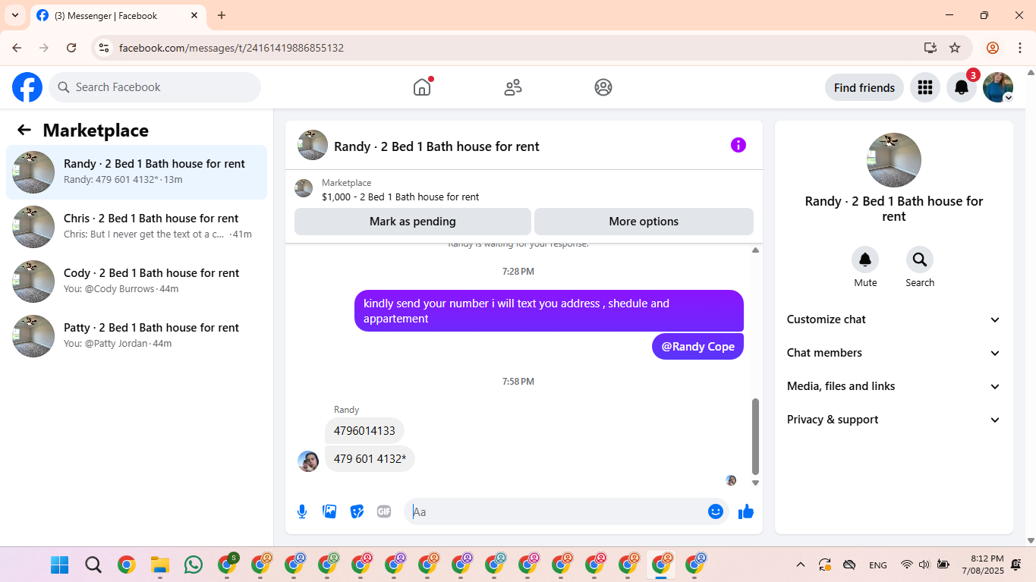The image size is (1036, 582).
Task: Open the Chrome profile icon
Action: point(993,48)
